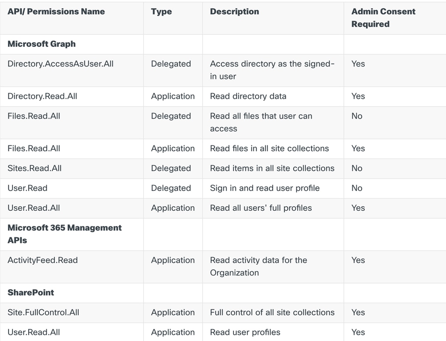The height and width of the screenshot is (341, 446).
Task: Select "Read files in all site collections"
Action: point(269,148)
